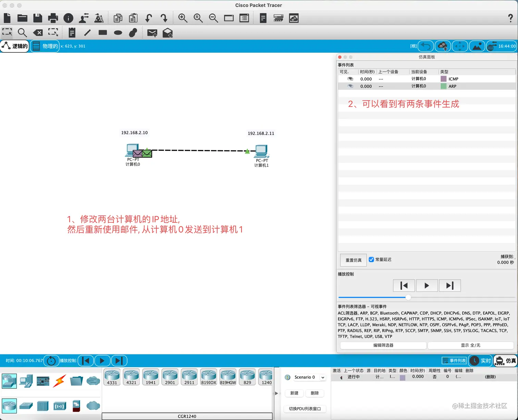Switch to 实时 realtime mode
518x420 pixels.
tap(481, 360)
